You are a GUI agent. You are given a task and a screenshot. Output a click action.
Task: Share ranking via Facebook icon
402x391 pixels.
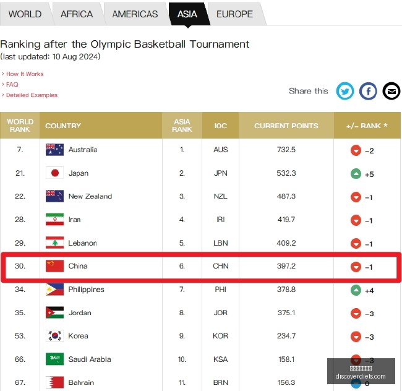(368, 91)
